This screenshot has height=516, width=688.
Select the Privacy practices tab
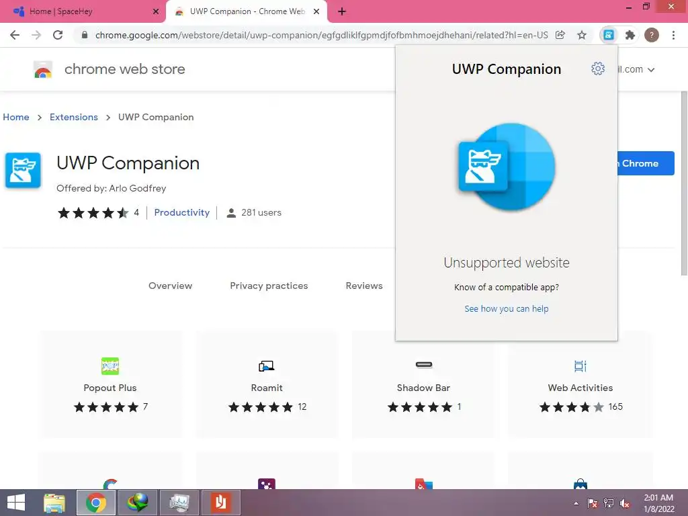269,286
